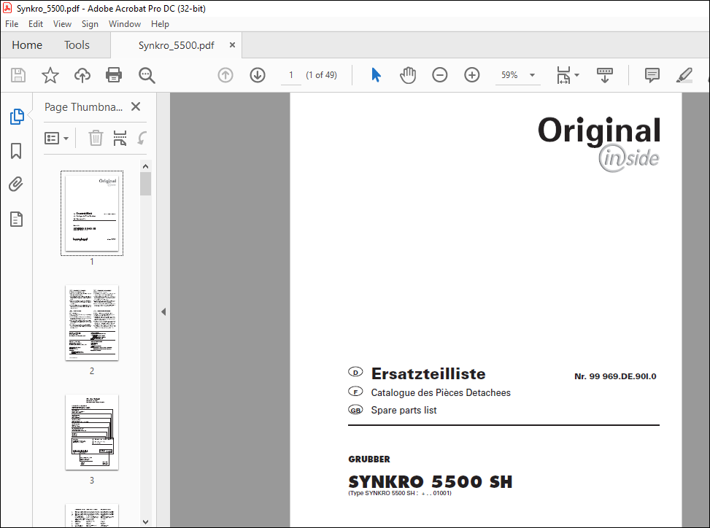The width and height of the screenshot is (710, 528).
Task: Choose the Selection arrow tool
Action: [x=376, y=75]
